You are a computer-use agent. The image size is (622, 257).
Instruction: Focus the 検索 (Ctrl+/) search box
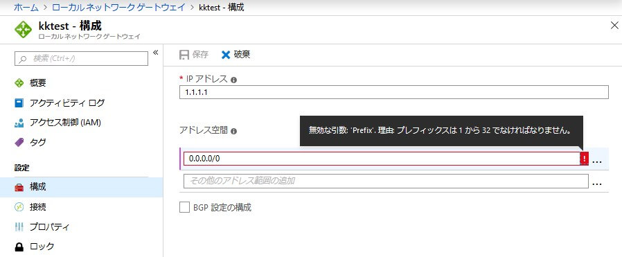pos(81,59)
